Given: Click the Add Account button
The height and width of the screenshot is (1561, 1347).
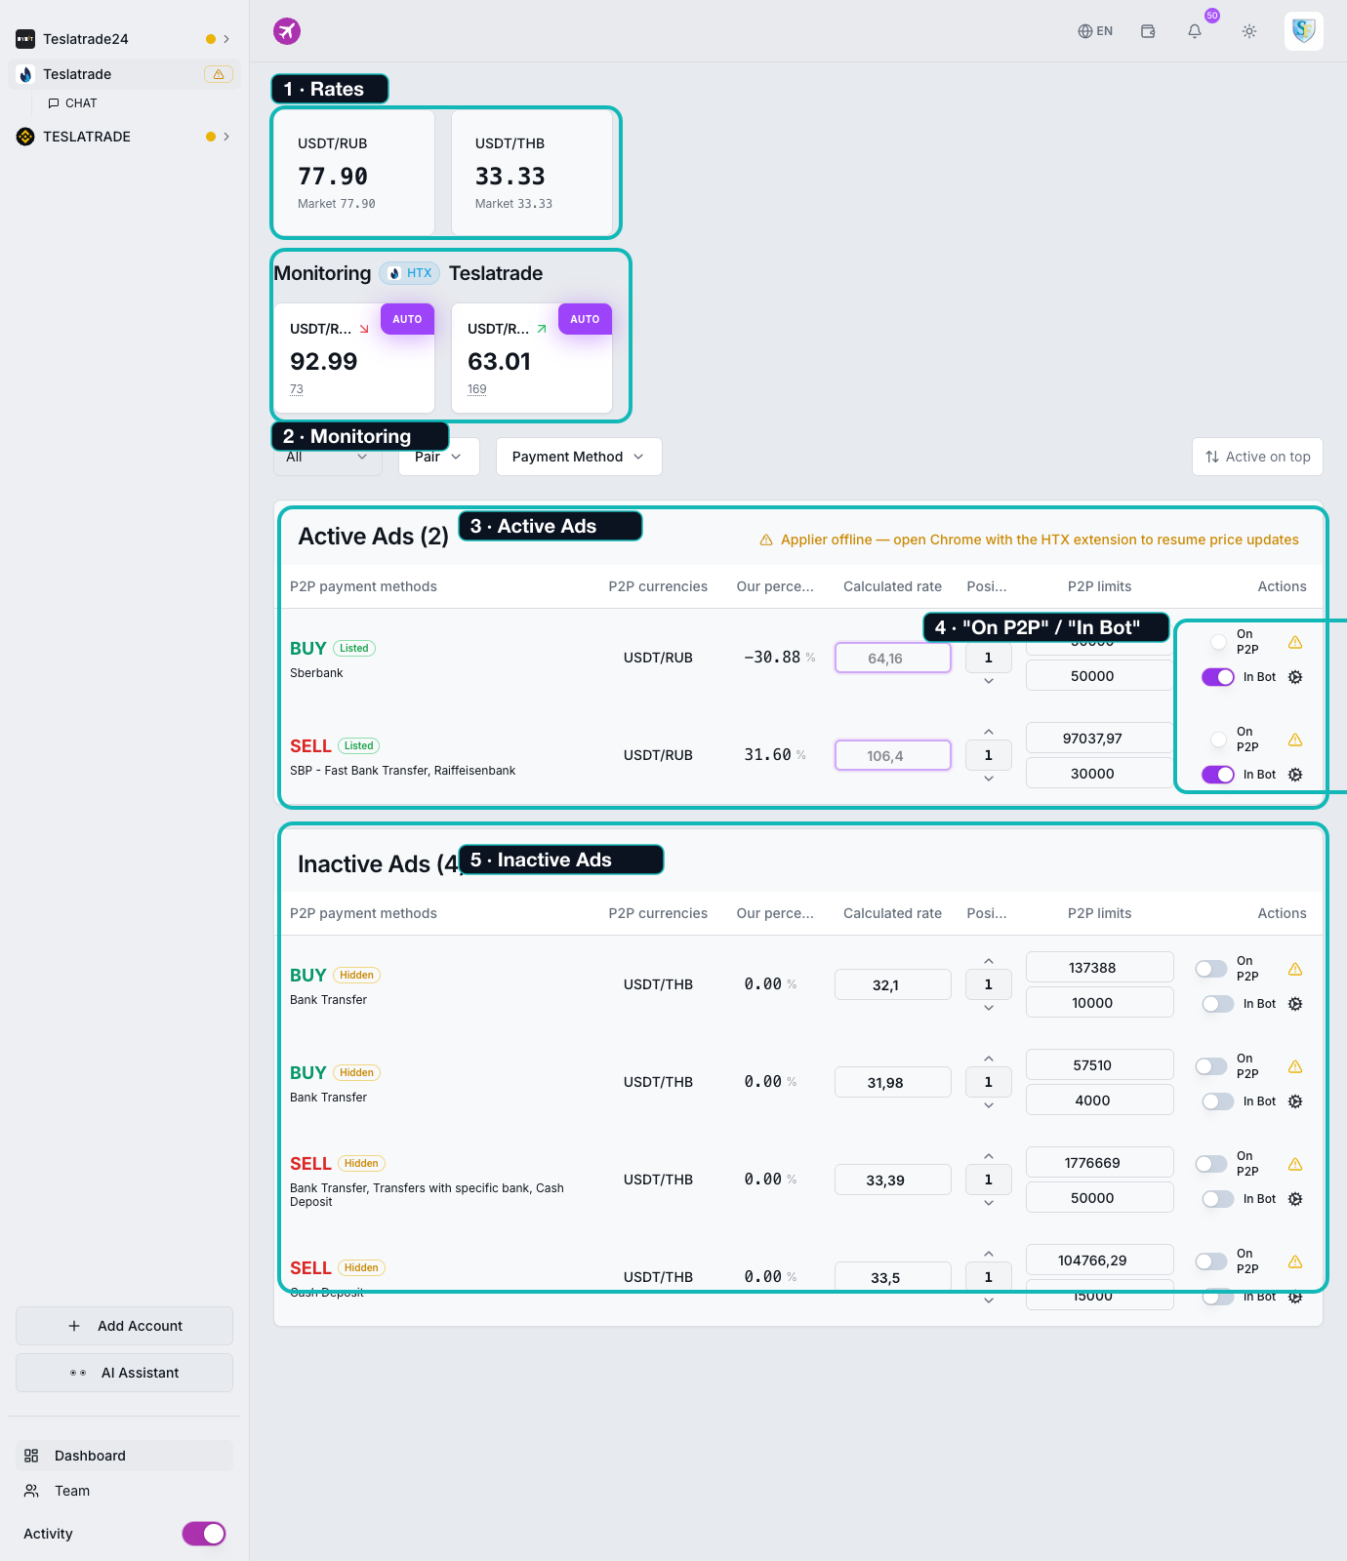Looking at the screenshot, I should point(124,1326).
